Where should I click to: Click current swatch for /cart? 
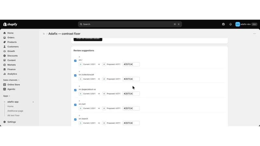pos(81,108)
